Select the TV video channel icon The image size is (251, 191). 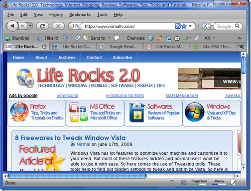[x=177, y=38]
